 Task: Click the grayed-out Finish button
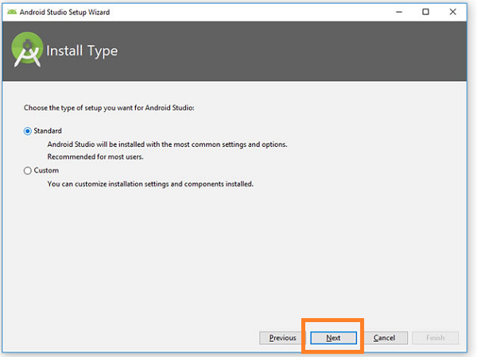click(x=436, y=338)
